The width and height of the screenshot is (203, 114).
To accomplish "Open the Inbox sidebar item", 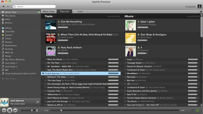I will tap(20, 19).
